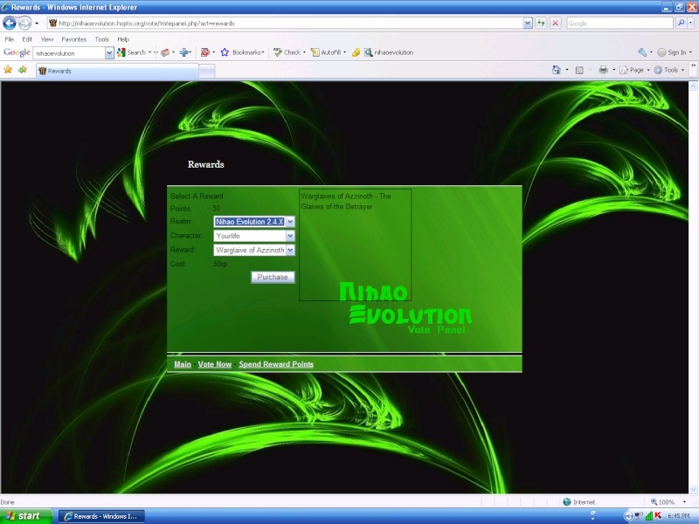Open the Favorites menu
Viewport: 699px width, 524px height.
[74, 39]
